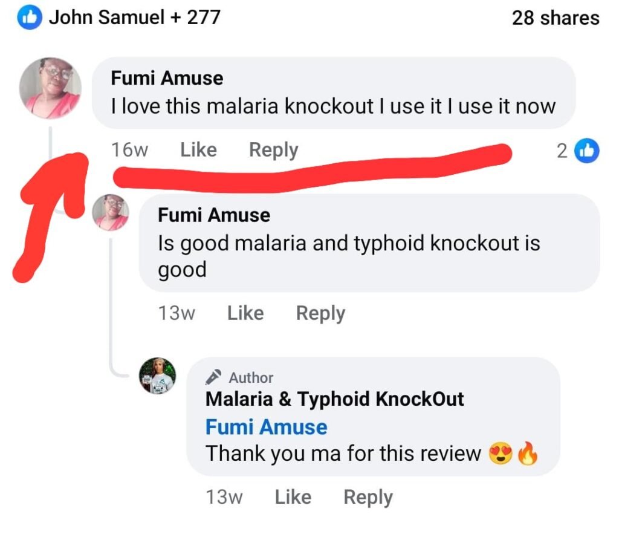Open Malaria & Typhoid KnockOut page avatar
Screen dimensions: 619x537
tap(158, 376)
